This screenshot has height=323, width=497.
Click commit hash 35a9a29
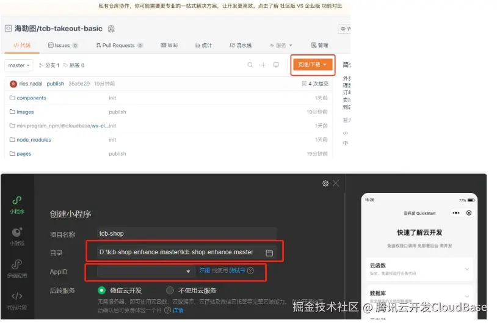tap(79, 84)
